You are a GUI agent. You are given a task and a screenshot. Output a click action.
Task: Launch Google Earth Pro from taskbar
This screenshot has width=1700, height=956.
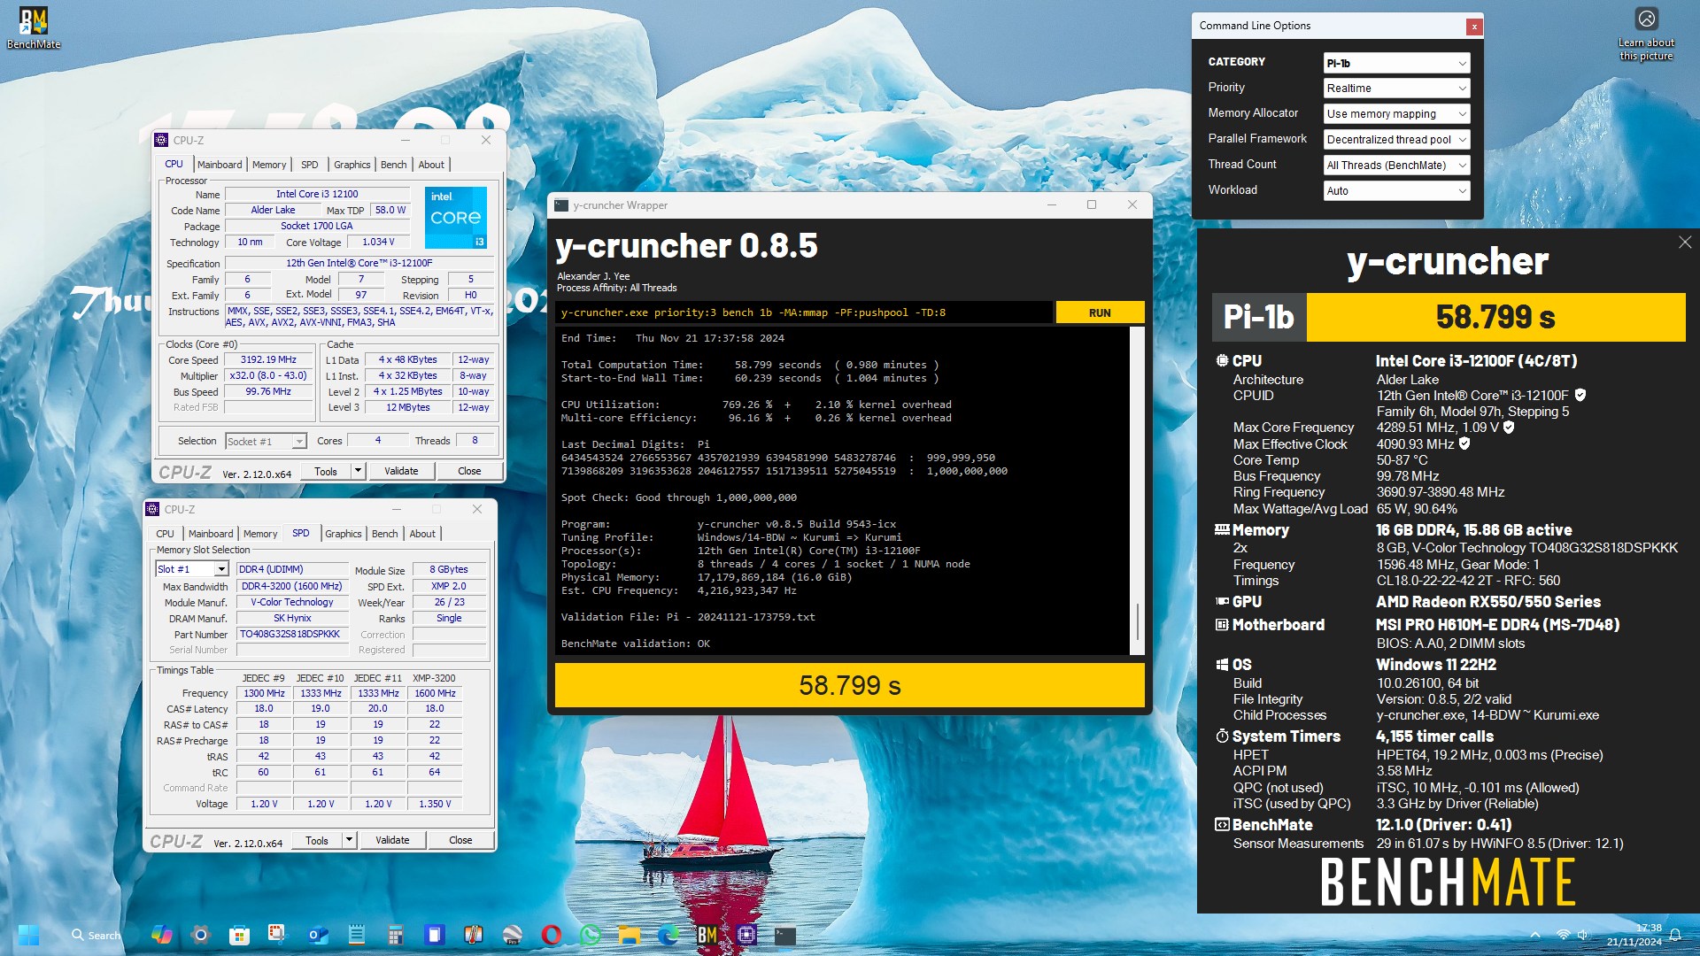pos(512,935)
